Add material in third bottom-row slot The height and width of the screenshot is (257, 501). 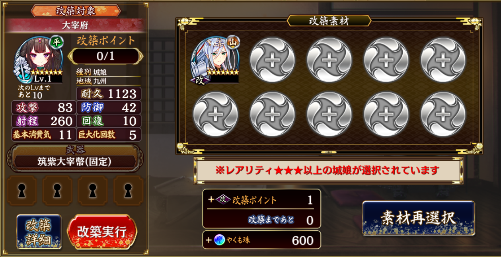329,114
